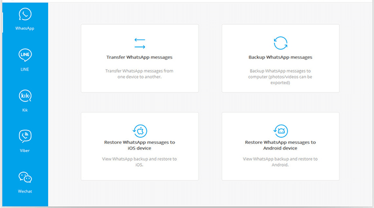
Task: Select the Kik bubble icon
Action: tap(25, 96)
